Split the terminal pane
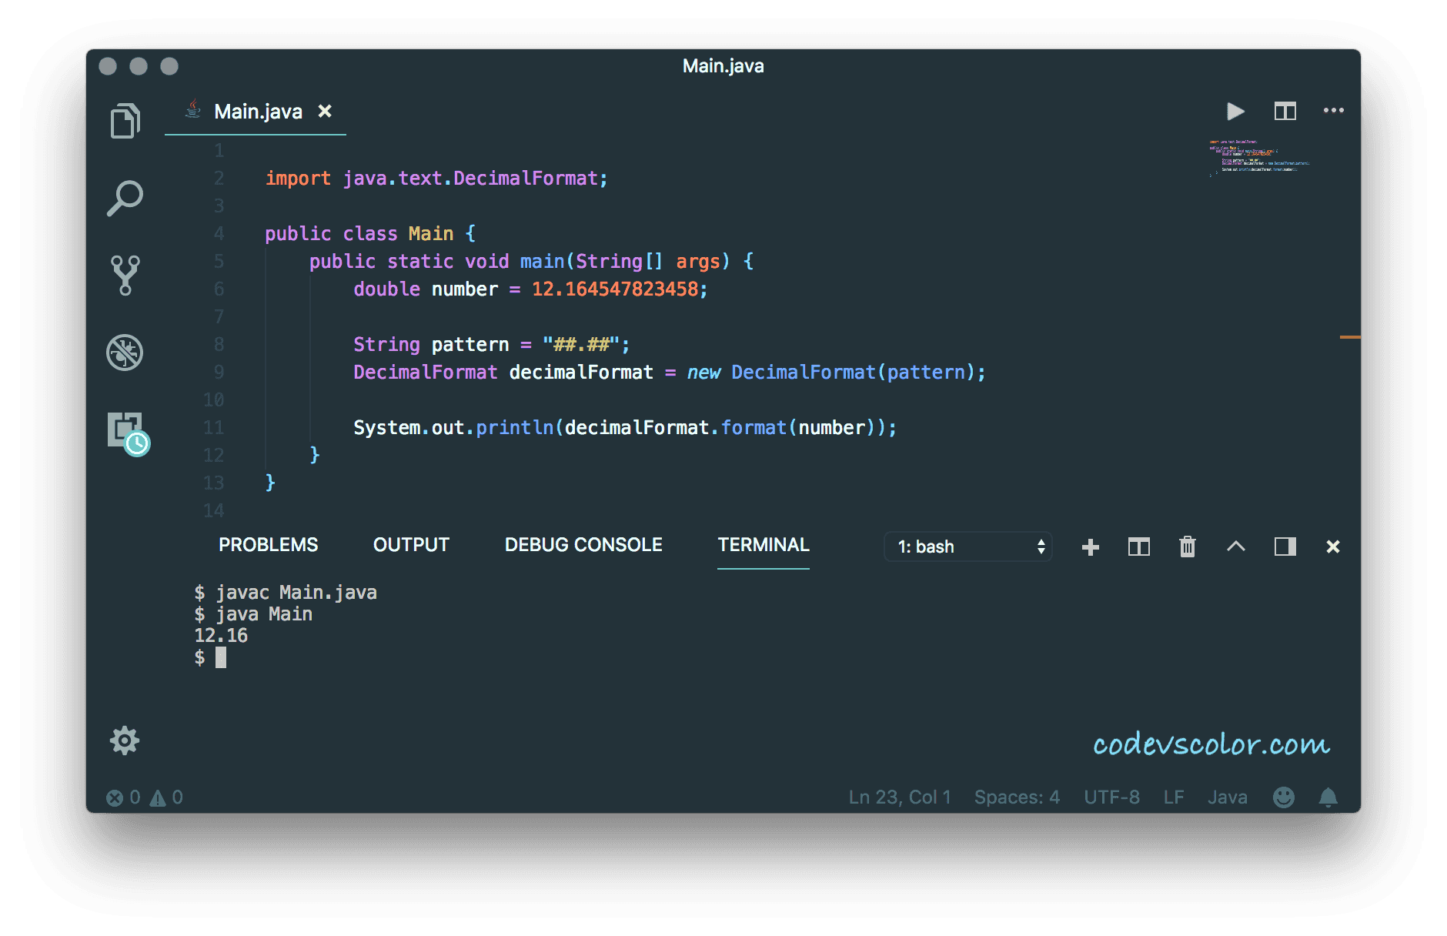The height and width of the screenshot is (936, 1447). tap(1139, 547)
